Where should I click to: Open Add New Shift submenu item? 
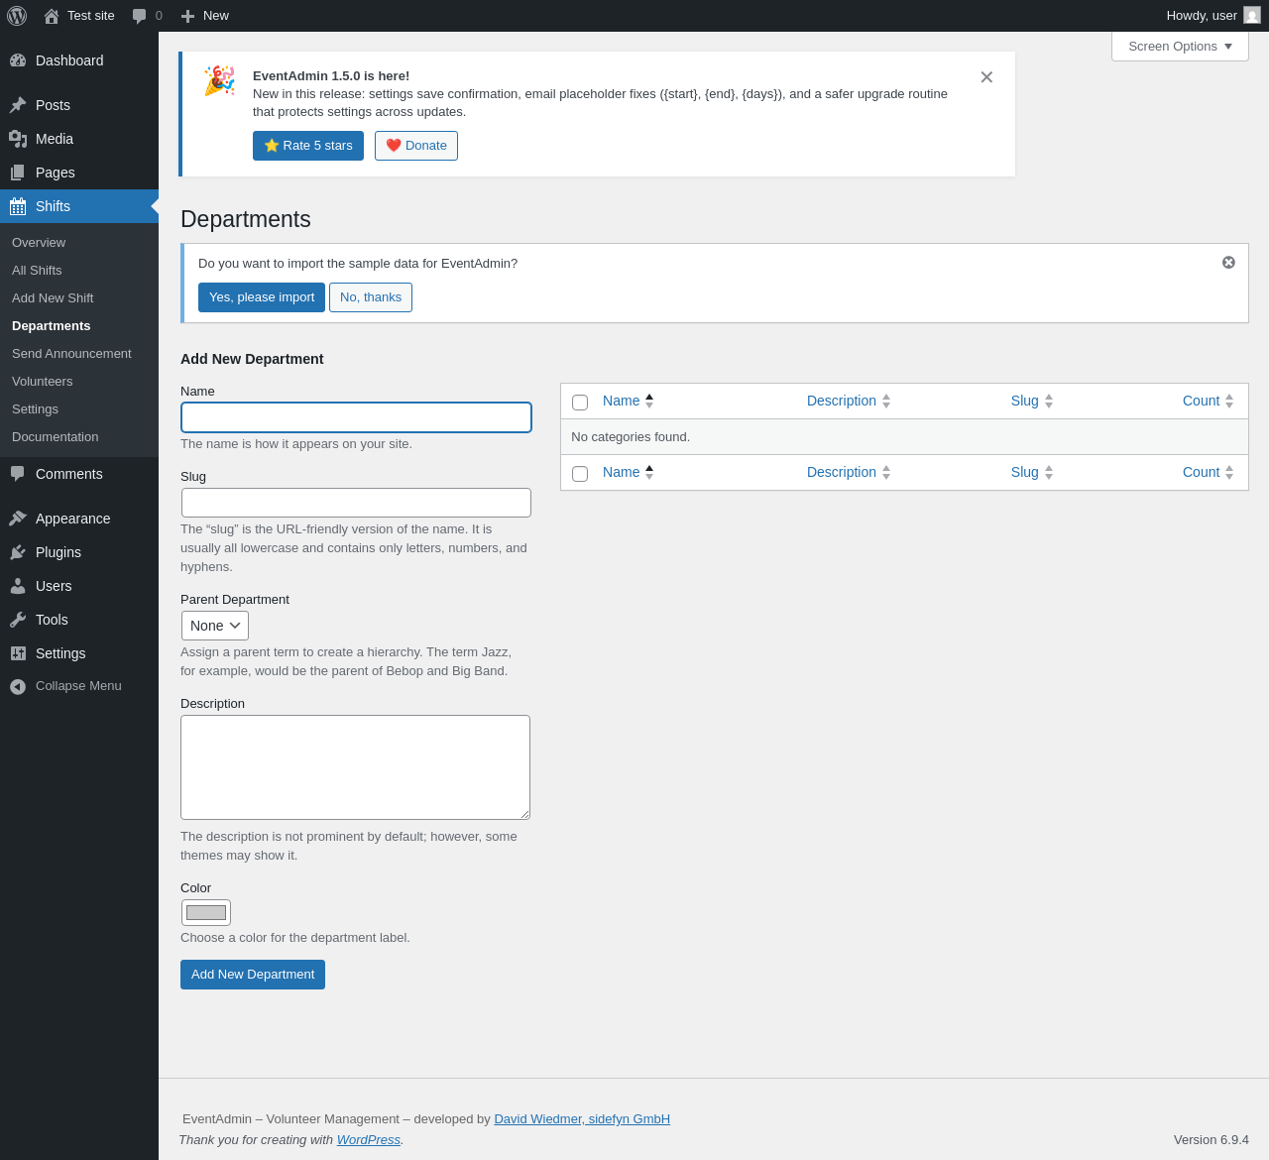pyautogui.click(x=53, y=298)
